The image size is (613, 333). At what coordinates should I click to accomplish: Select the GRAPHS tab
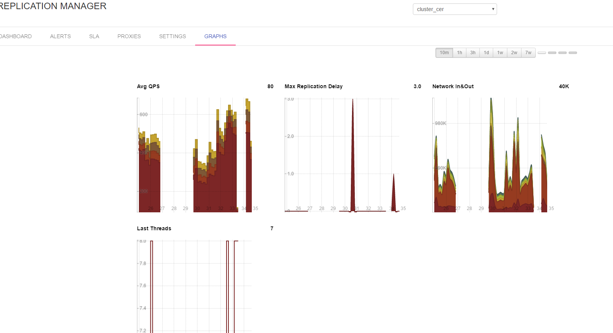[215, 36]
